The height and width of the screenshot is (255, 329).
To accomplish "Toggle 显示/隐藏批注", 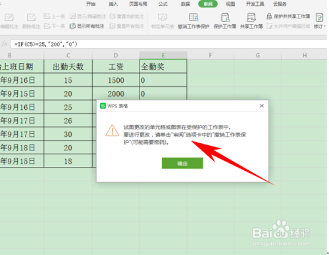I will click(x=88, y=16).
